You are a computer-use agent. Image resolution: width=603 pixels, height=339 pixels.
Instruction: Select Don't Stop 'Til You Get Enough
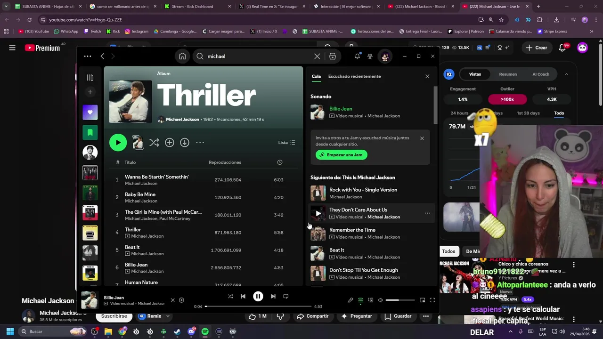pyautogui.click(x=370, y=274)
